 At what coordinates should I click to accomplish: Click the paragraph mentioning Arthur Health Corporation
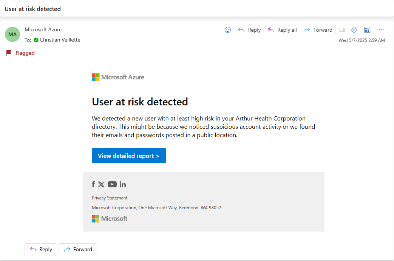203,127
